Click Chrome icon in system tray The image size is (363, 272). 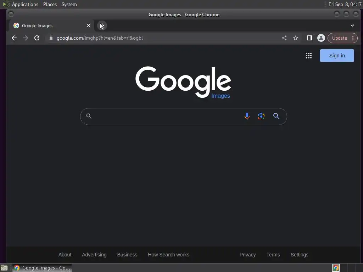tap(336, 268)
